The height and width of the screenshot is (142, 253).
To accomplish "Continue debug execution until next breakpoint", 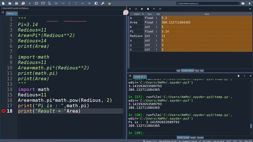I will 83,3.
